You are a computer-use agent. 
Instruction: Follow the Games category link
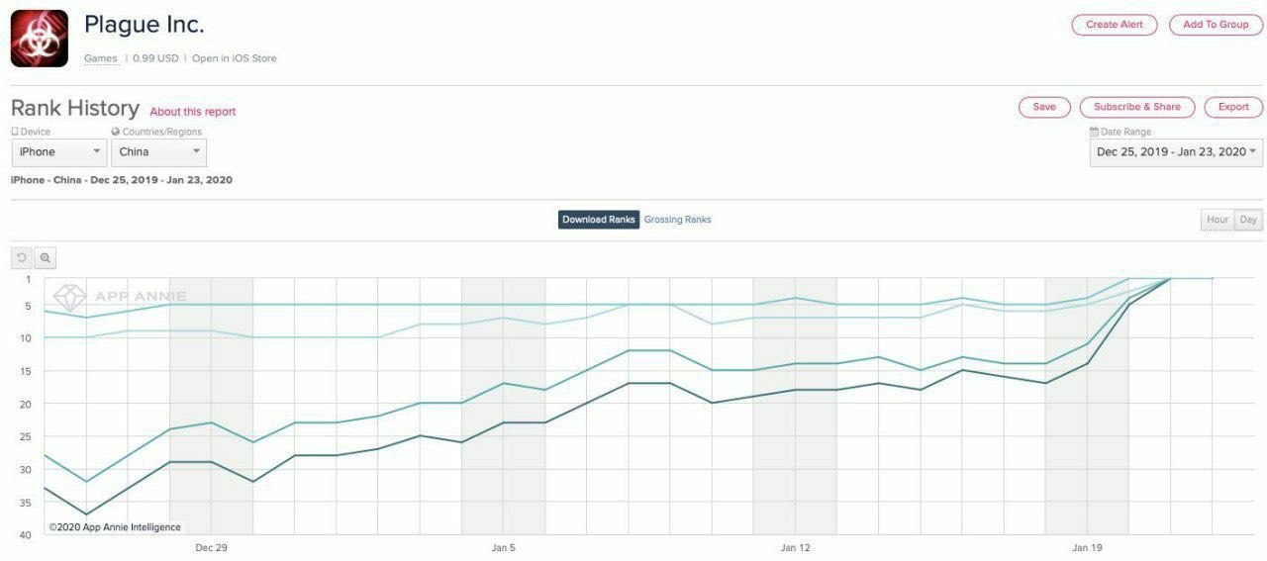[101, 58]
